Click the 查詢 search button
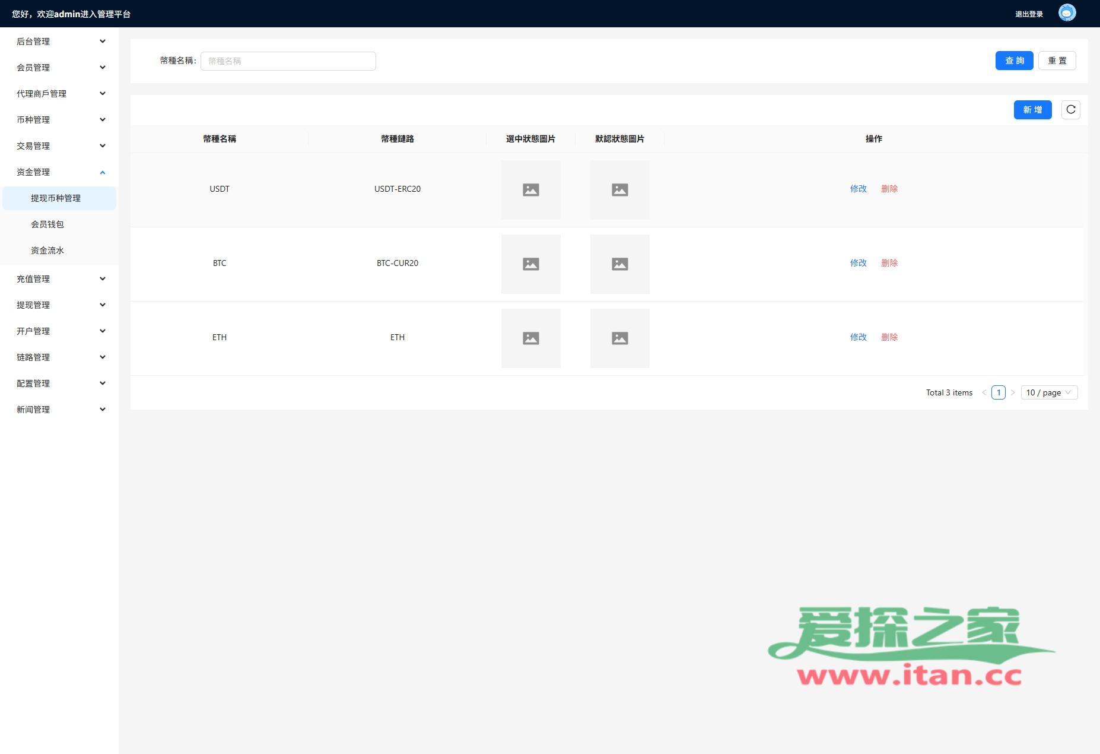 click(1014, 61)
